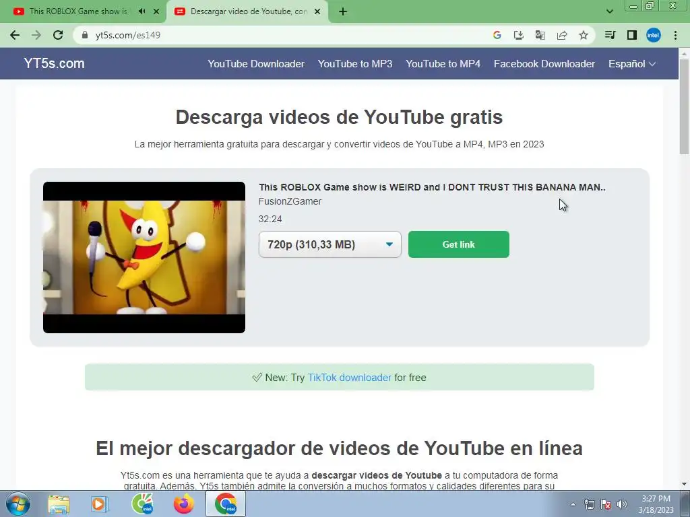Close the Descargar video de Youtube tab
This screenshot has width=690, height=517.
click(x=317, y=11)
